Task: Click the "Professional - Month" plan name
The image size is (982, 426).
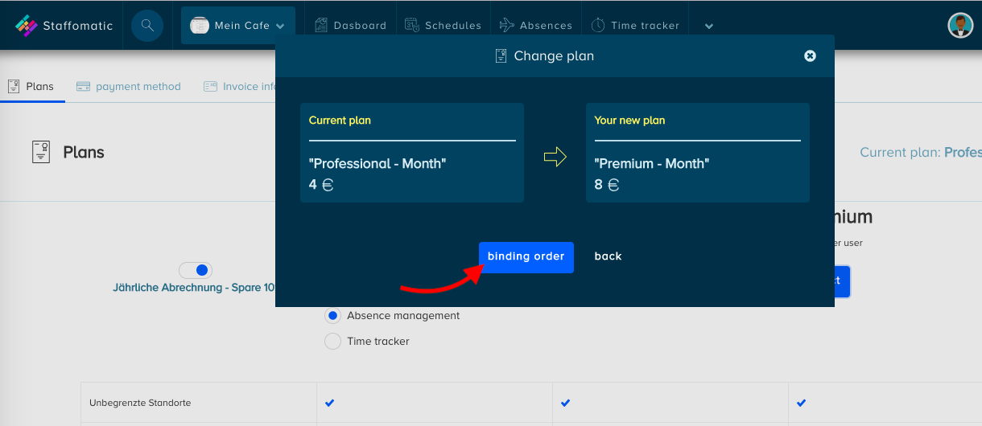Action: coord(378,163)
